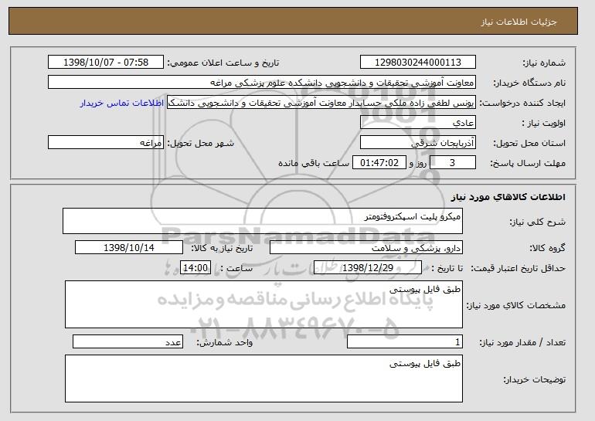595x421 pixels.
Task: Click the text ساعت باقی مانده
Action: click(x=314, y=163)
